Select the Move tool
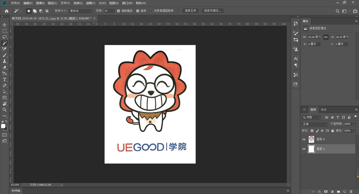This screenshot has height=194, width=359. click(4, 25)
